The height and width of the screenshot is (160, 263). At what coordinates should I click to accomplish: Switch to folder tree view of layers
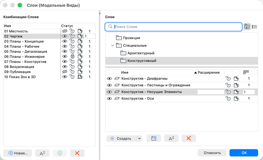click(x=247, y=27)
